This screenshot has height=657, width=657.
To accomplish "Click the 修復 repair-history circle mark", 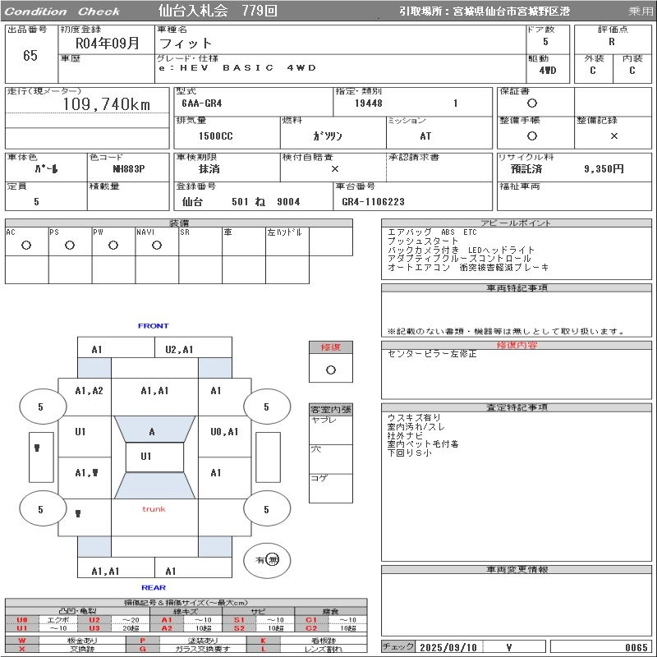I will point(330,370).
